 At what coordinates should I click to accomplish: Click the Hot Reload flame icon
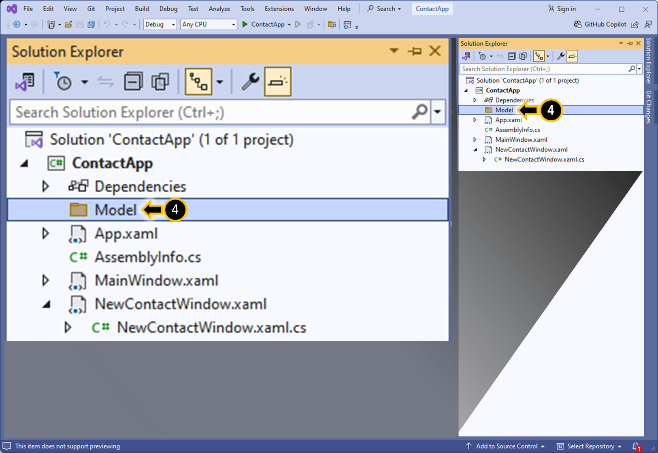(x=311, y=24)
